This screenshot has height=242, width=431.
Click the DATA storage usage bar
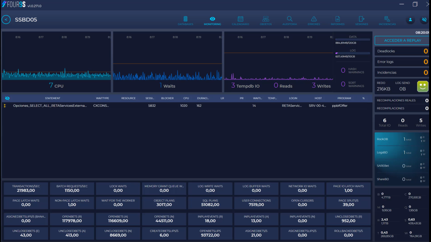point(353,40)
